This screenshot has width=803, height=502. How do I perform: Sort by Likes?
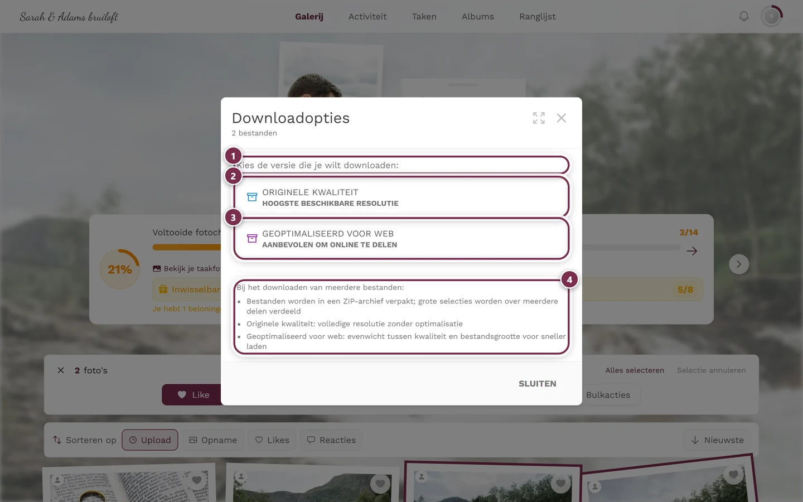[272, 440]
